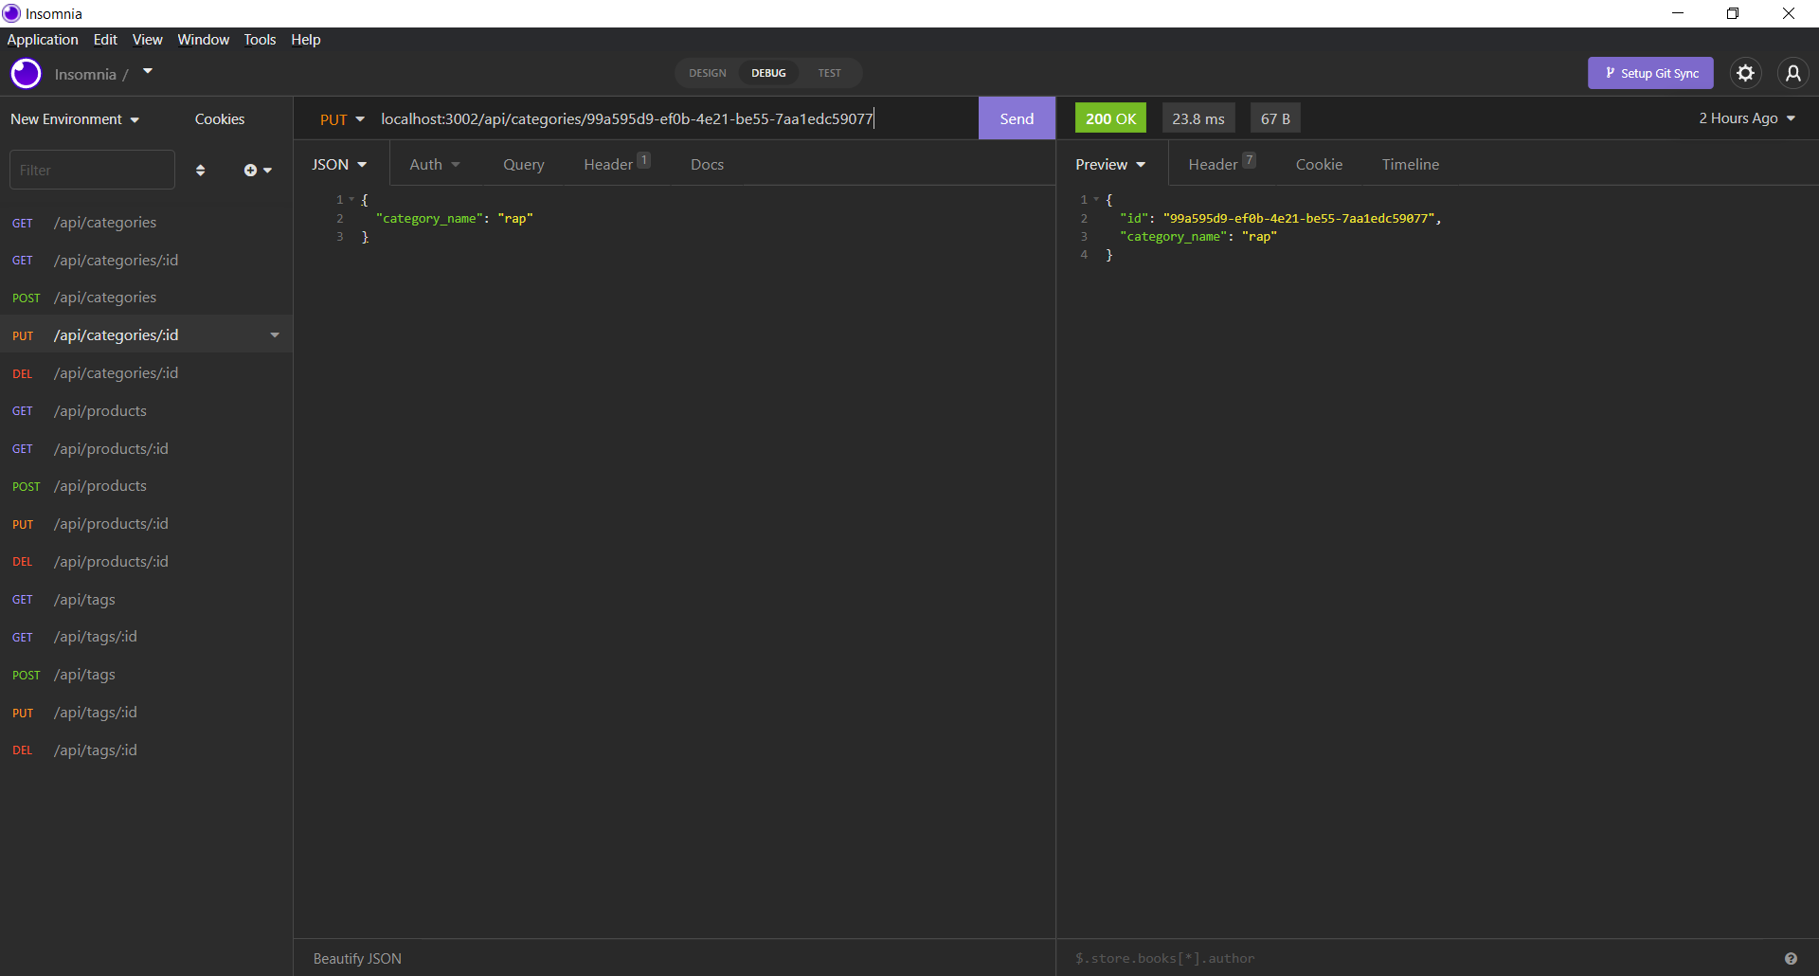Viewport: 1819px width, 976px height.
Task: Switch to the TEST mode toggle
Action: (829, 73)
